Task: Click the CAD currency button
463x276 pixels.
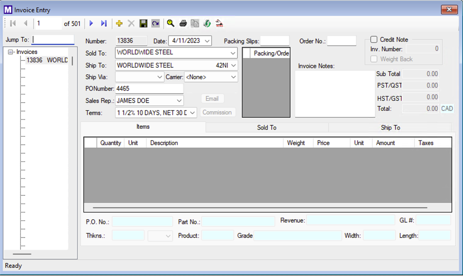Action: coord(446,109)
